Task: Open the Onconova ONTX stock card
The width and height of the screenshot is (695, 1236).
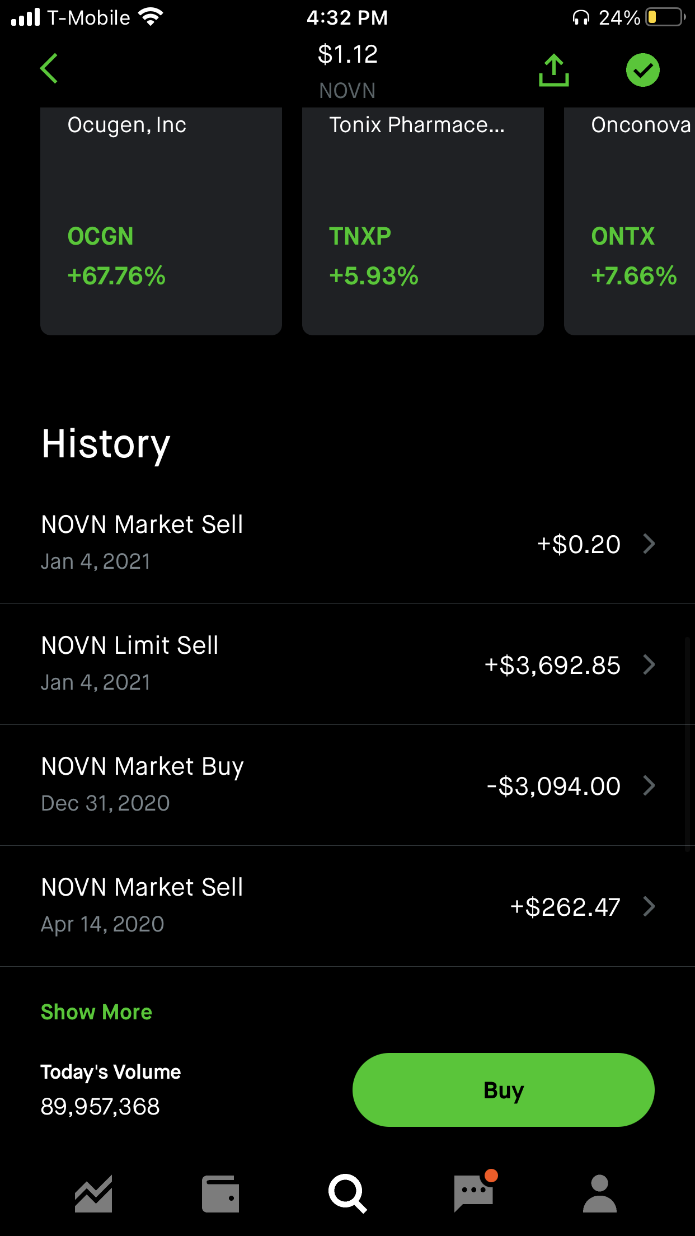Action: coord(630,221)
